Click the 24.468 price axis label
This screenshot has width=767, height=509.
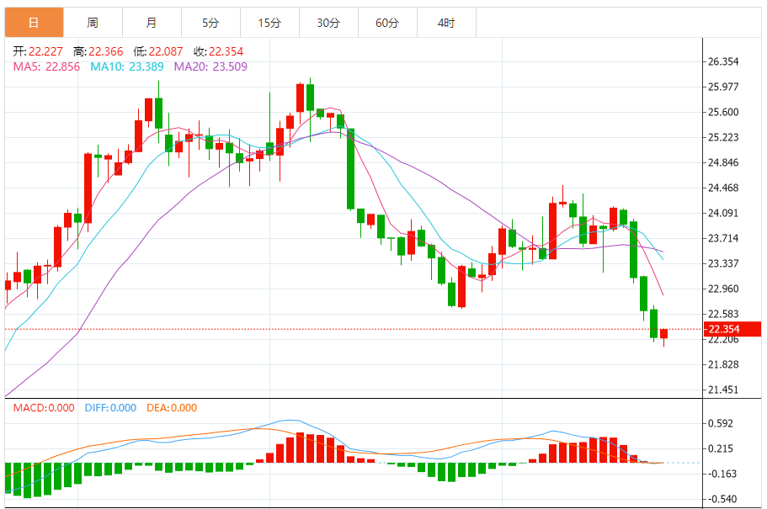tap(723, 188)
